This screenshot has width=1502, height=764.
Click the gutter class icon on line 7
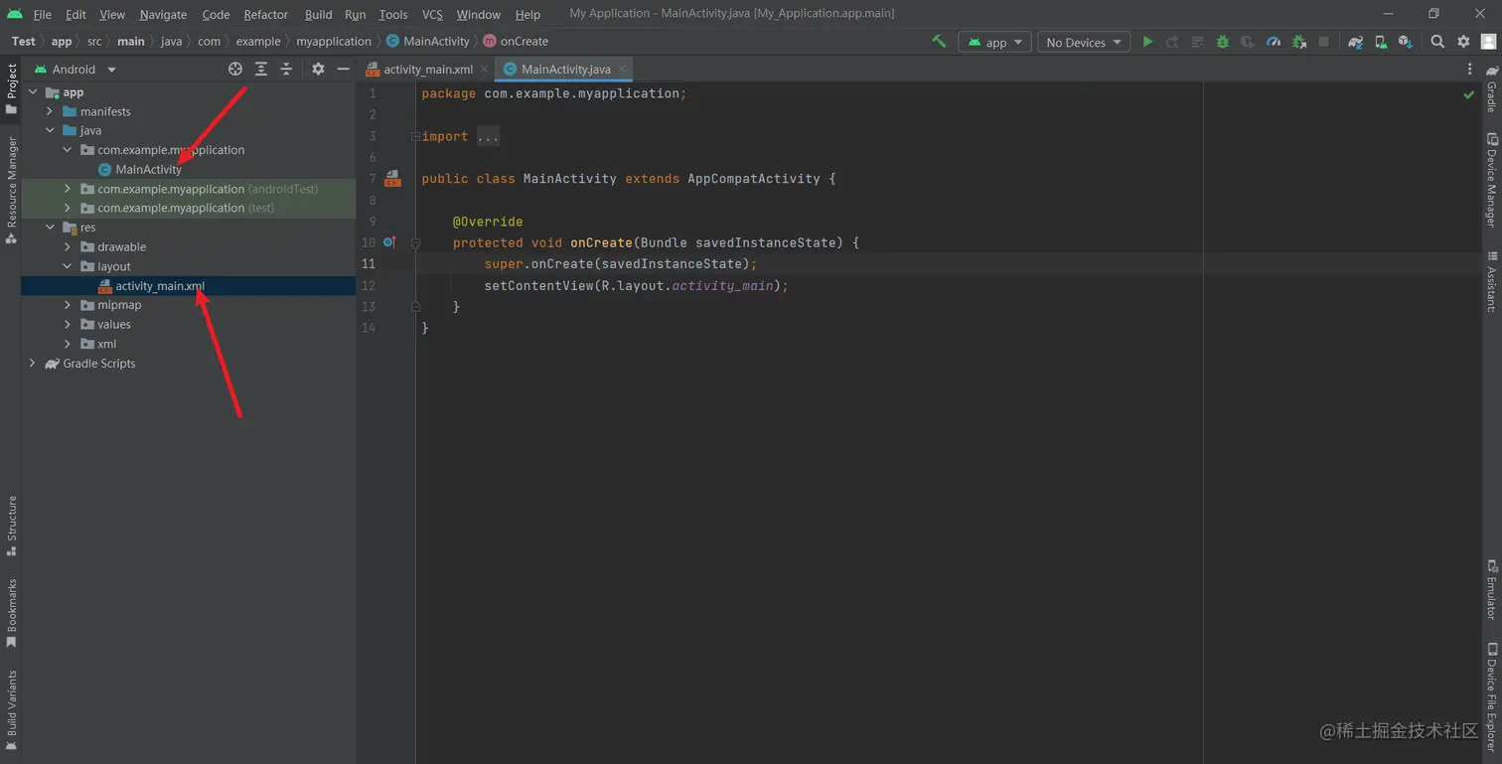click(392, 179)
